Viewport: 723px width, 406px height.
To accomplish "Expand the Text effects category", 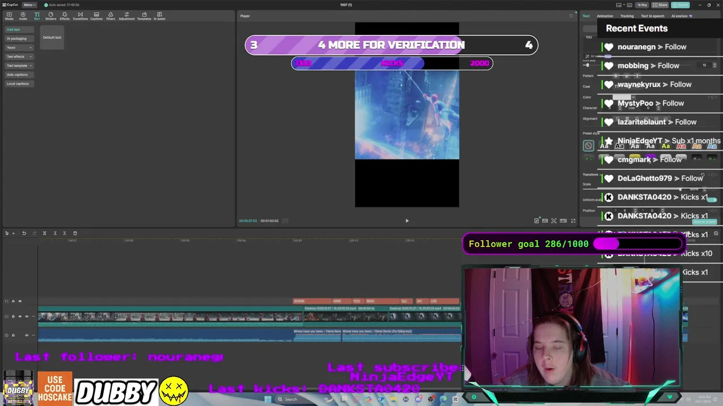I will pos(19,56).
